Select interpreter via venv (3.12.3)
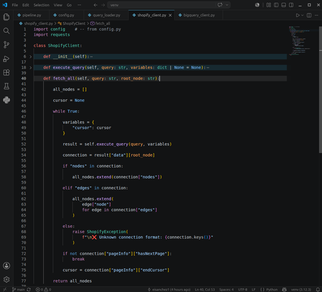322x292 pixels. [x=301, y=290]
